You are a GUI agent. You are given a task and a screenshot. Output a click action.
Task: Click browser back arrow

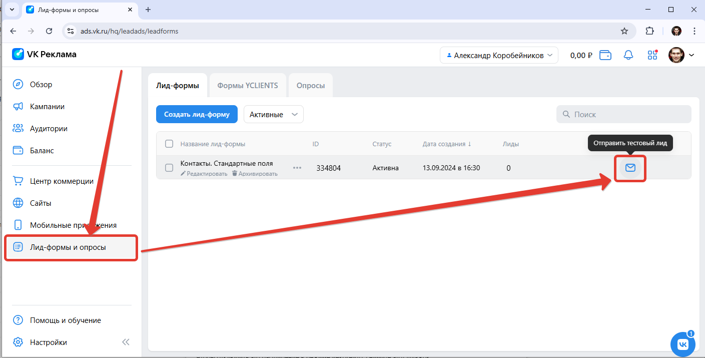(13, 31)
